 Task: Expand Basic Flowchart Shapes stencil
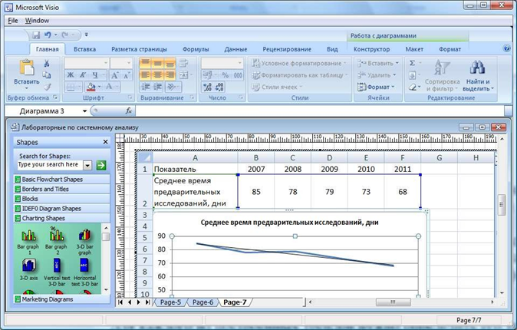coord(61,179)
